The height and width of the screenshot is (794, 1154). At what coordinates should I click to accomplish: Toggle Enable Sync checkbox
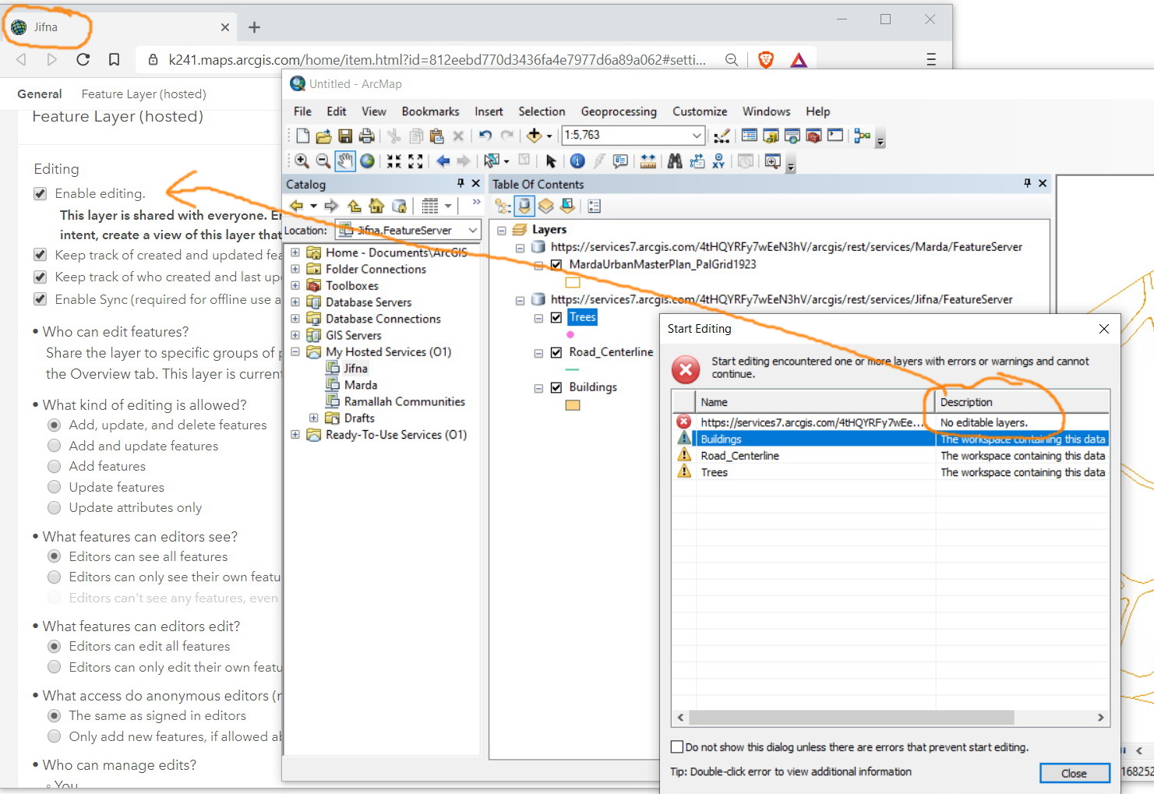(41, 299)
